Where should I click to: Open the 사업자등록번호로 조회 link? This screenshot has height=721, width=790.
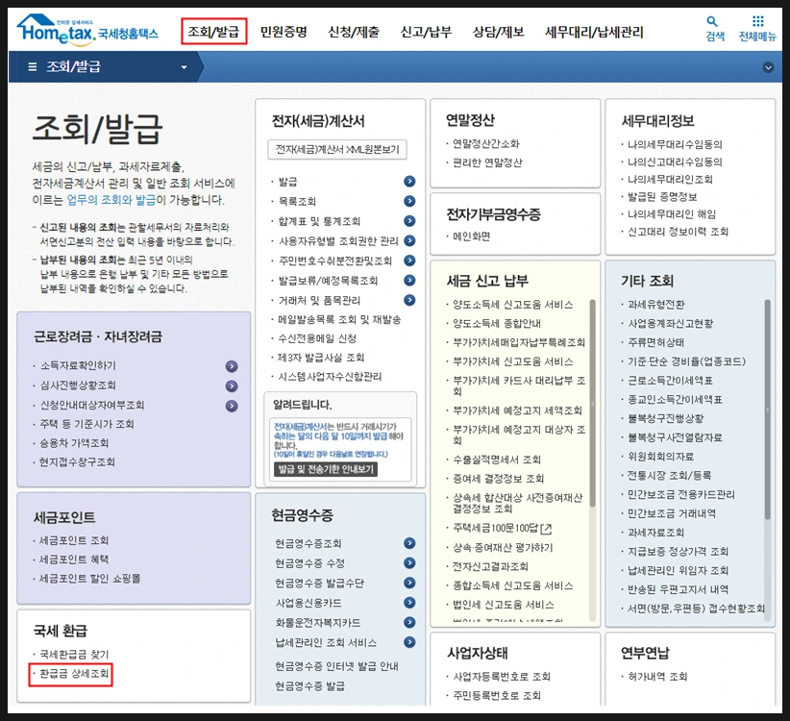[502, 677]
